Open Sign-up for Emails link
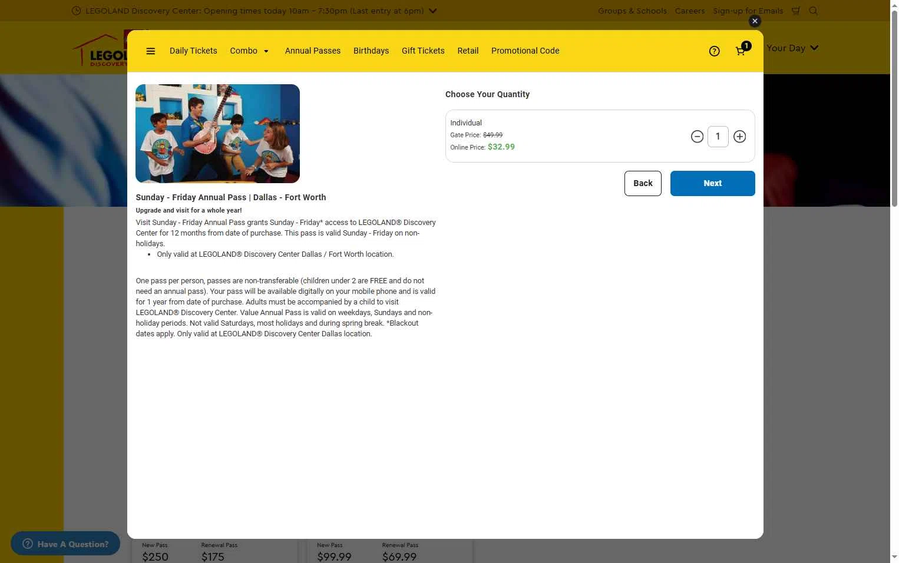This screenshot has width=899, height=563. coord(748,11)
